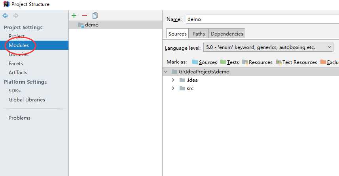The width and height of the screenshot is (339, 176).
Task: Copy the module with copy icon
Action: [x=95, y=15]
